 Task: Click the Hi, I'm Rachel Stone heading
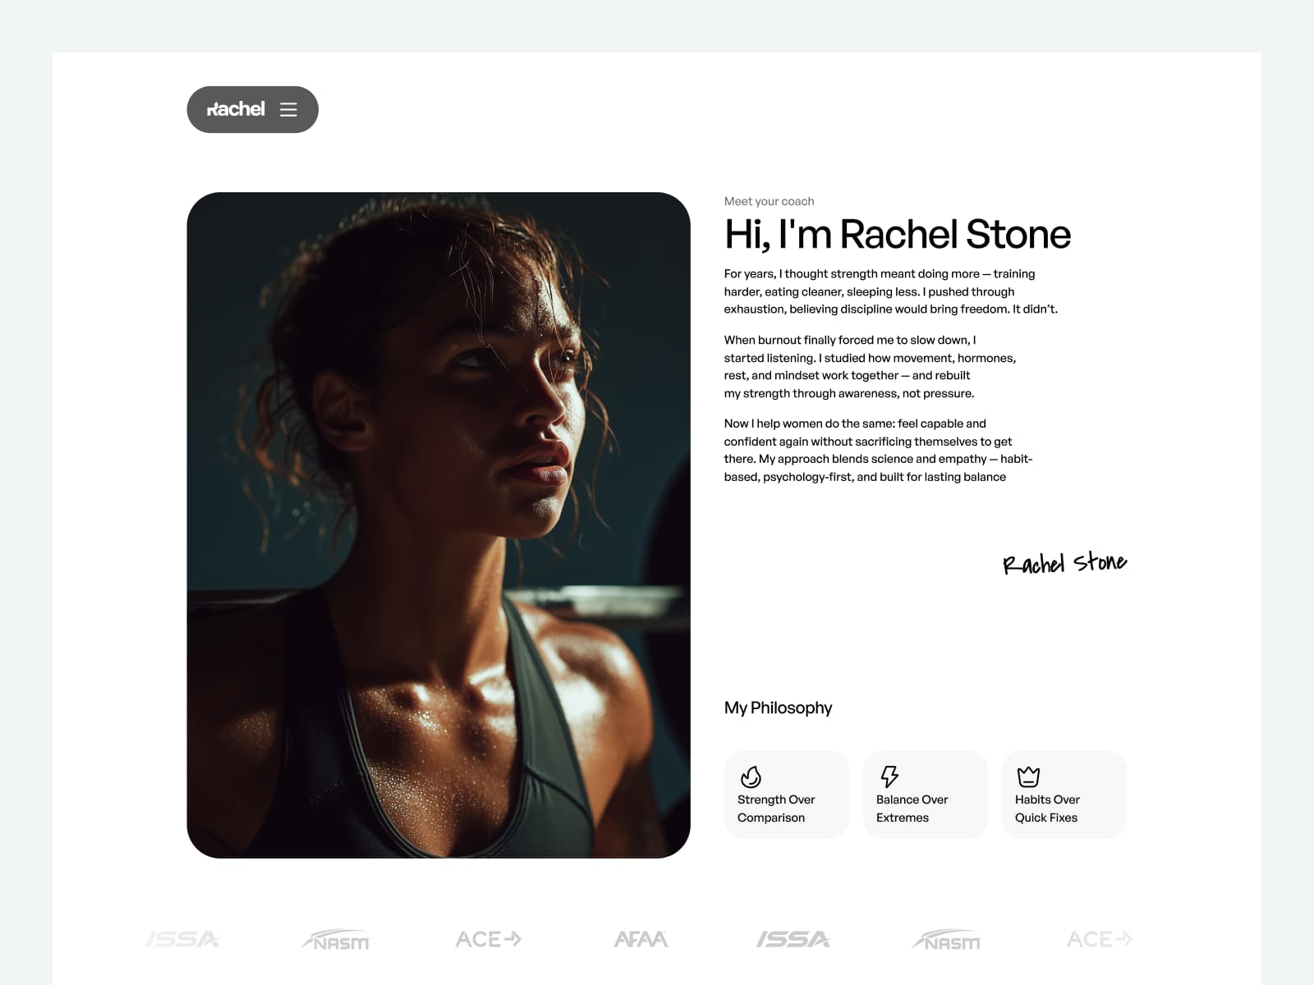(x=897, y=234)
